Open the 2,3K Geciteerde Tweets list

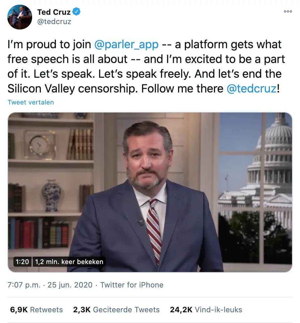click(116, 310)
